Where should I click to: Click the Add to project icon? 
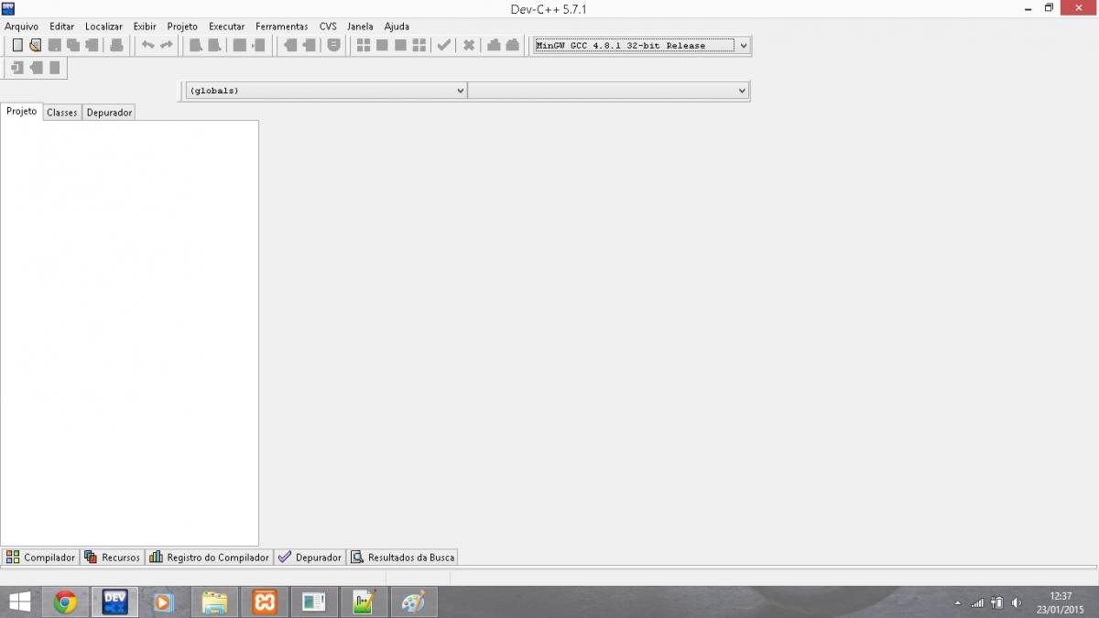tap(290, 45)
